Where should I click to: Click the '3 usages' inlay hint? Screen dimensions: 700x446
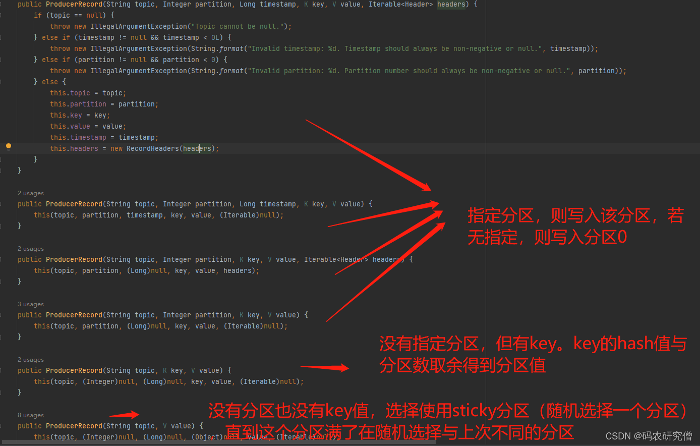pos(31,304)
